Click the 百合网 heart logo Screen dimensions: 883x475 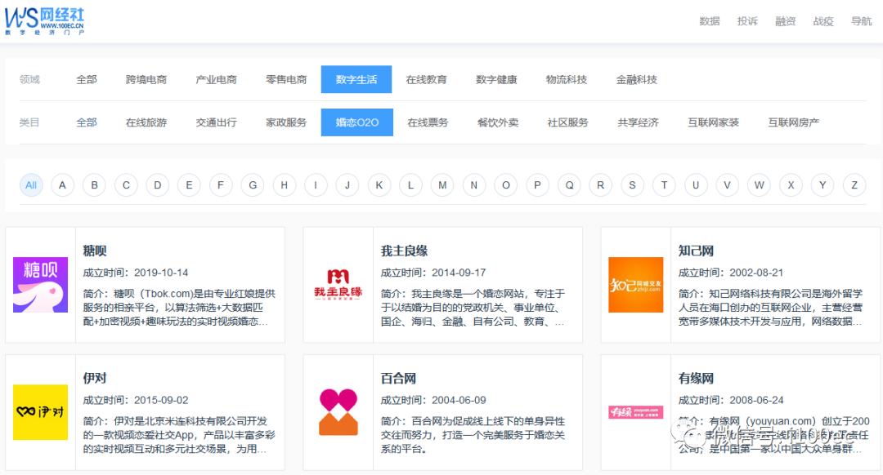[338, 412]
